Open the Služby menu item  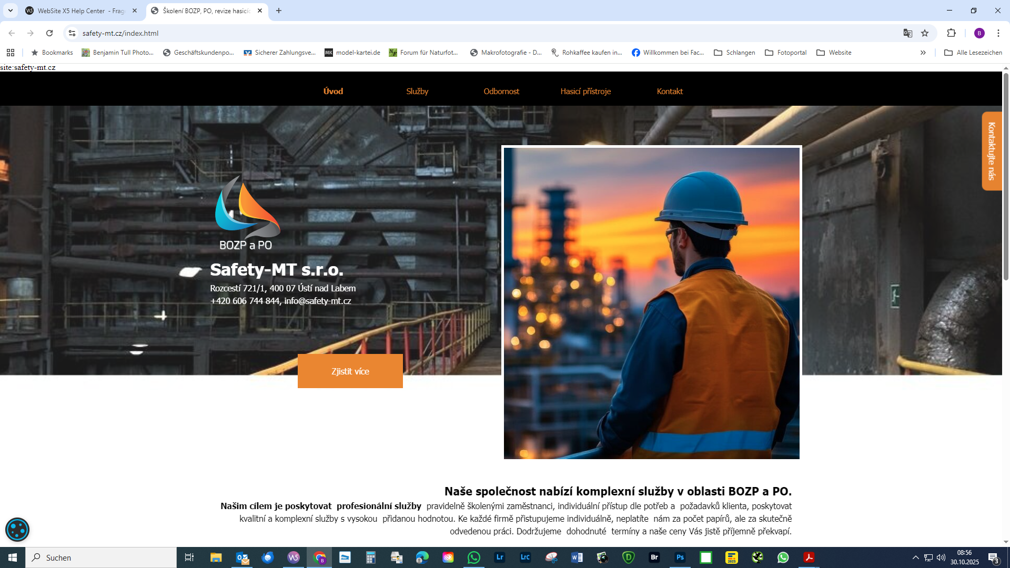[x=417, y=91]
